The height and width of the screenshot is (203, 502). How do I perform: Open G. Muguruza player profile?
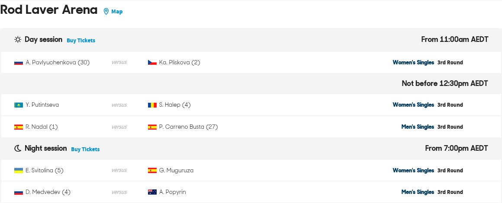pos(176,171)
